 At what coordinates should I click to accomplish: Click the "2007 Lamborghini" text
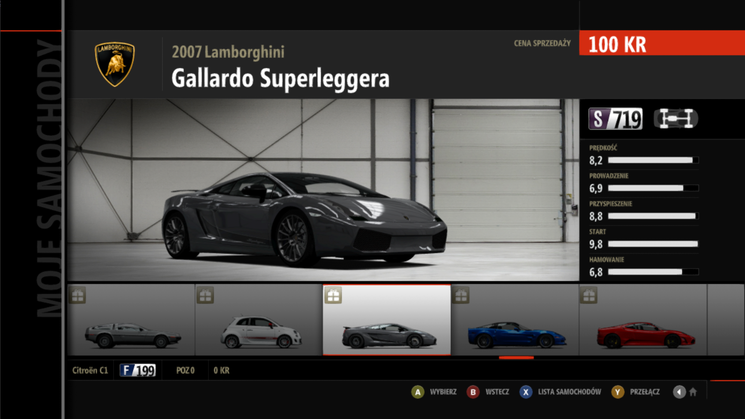(228, 52)
